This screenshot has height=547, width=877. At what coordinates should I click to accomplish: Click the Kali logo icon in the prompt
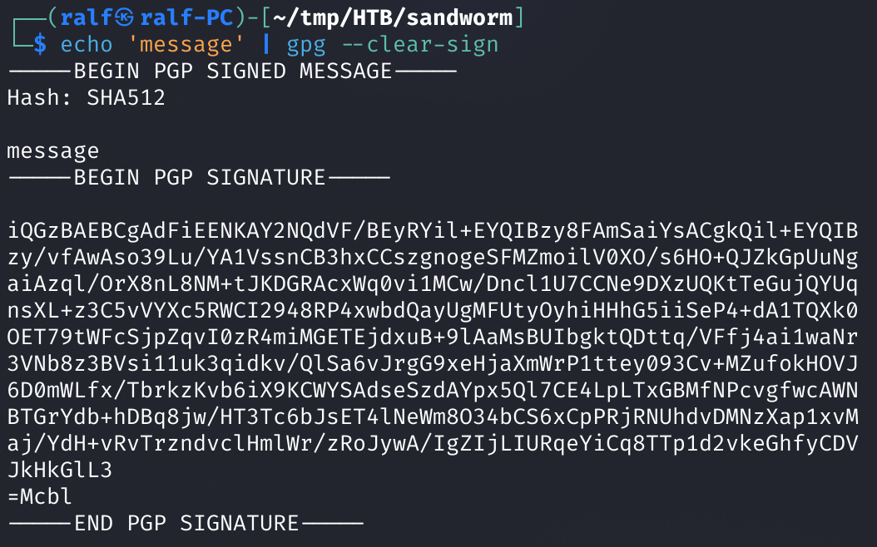tap(124, 18)
